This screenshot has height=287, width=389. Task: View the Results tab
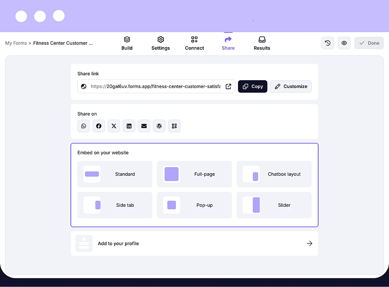pos(262,43)
